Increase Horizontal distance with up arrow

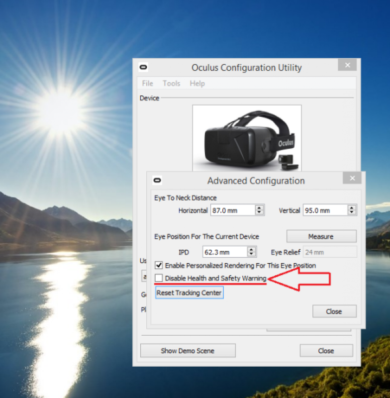[x=259, y=207]
